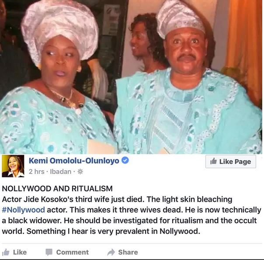Screen dimensions: 264x260
Task: Open the post photo of the couple
Action: coord(131,77)
